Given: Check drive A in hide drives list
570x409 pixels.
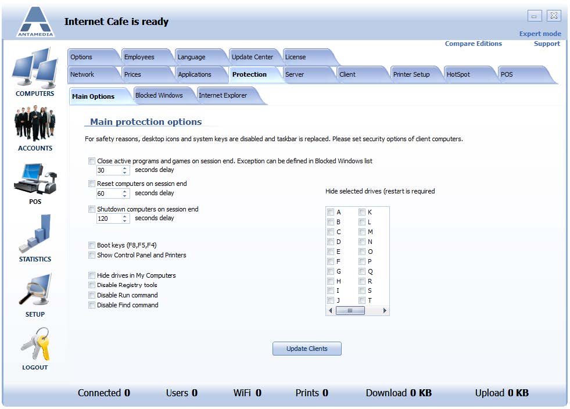Looking at the screenshot, I should tap(331, 212).
